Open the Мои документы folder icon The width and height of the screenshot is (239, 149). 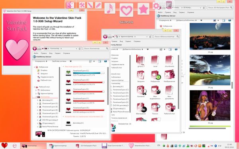pos(170,90)
